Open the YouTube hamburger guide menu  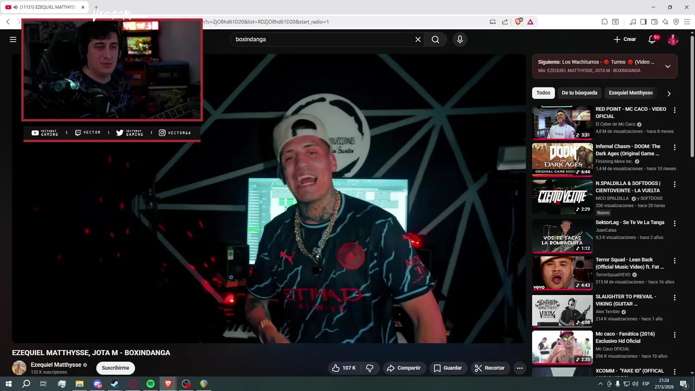click(13, 39)
